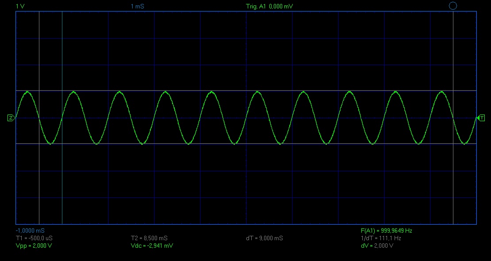Select the upper horizontal voltage cursor
Screen dimensions: 491x261
(246, 91)
